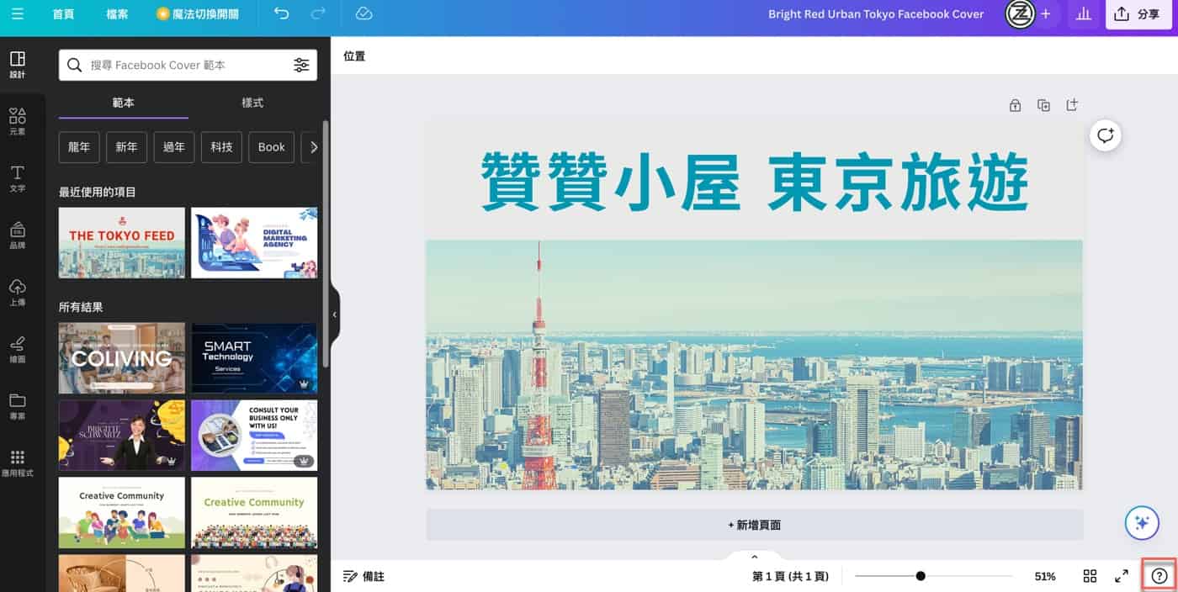This screenshot has width=1178, height=592.
Task: Select the COLIVING template
Action: (x=122, y=358)
